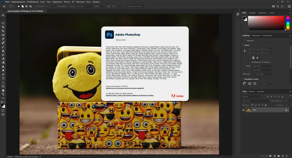
Task: Click the add layer mask button
Action: tap(270, 156)
